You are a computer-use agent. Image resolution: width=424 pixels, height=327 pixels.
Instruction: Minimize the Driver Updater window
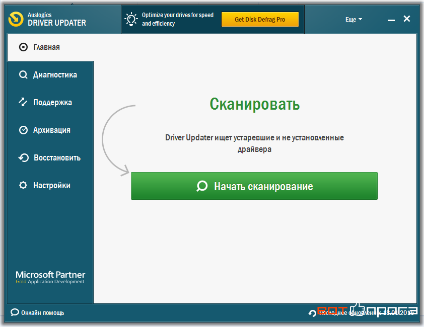pyautogui.click(x=391, y=20)
